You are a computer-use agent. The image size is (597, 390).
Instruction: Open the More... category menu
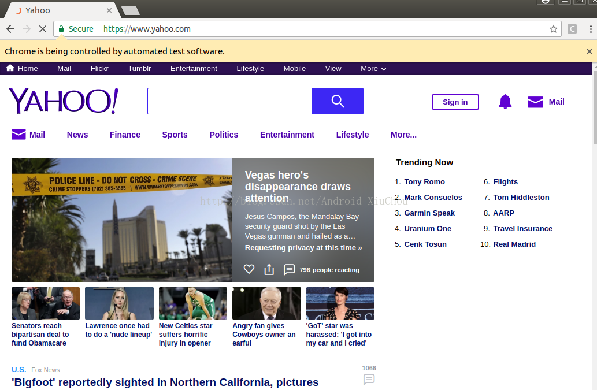tap(403, 135)
